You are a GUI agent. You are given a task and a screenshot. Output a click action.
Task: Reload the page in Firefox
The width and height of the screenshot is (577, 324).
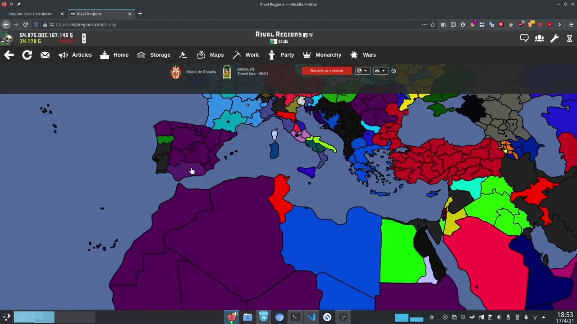26,25
